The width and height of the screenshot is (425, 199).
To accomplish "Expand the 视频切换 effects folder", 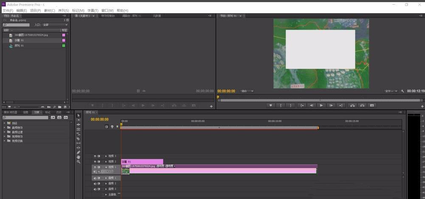I will coord(5,141).
